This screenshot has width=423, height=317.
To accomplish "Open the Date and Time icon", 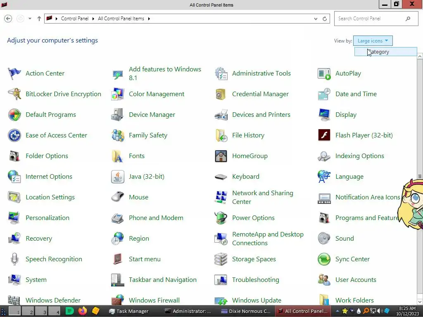I will click(324, 94).
